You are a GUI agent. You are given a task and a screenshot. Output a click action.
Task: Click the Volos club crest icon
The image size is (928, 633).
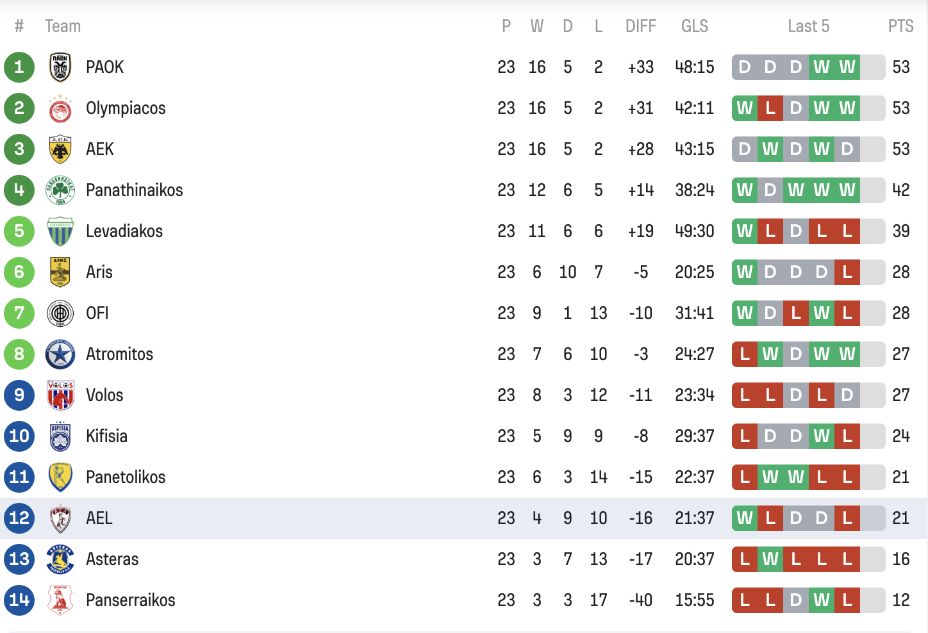(x=60, y=395)
